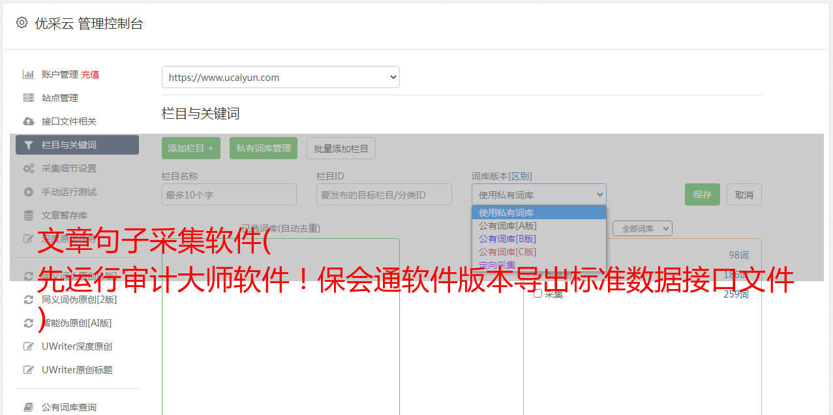Viewport: 833px width, 415px height.
Task: Click the 批量添加栏目 button
Action: coord(341,148)
